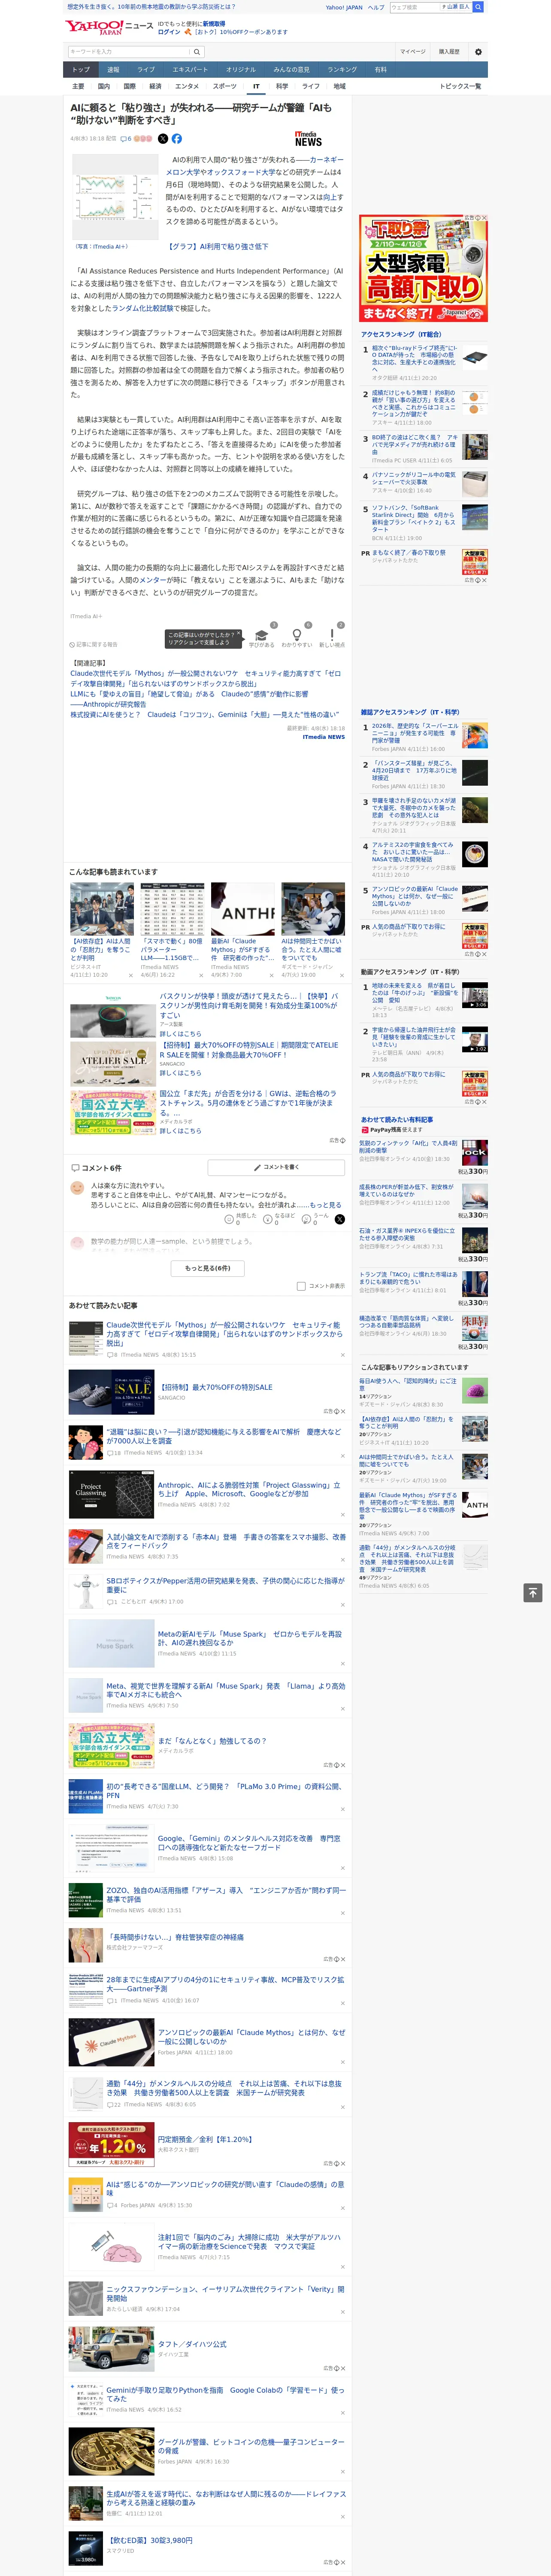Open the タフト／ダイハツ公式 ad thumbnail
The image size is (551, 2576).
111,2349
